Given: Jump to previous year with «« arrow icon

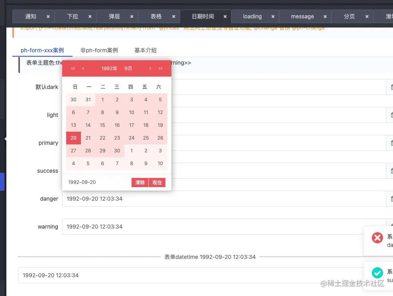Looking at the screenshot, I should pos(73,68).
